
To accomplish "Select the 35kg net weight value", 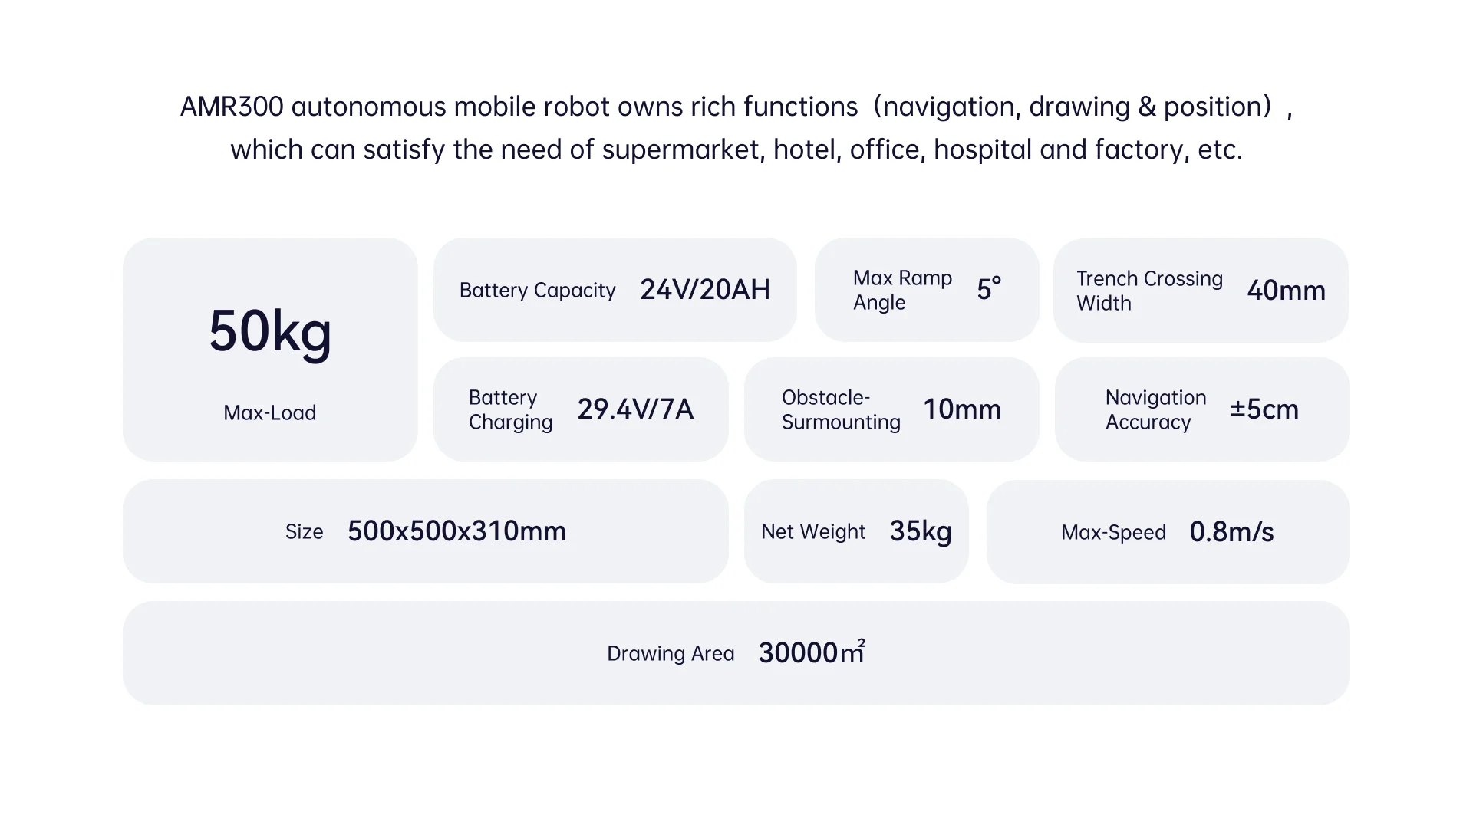I will pos(921,531).
